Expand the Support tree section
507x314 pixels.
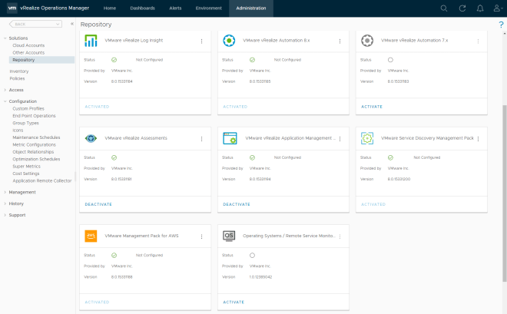5,215
